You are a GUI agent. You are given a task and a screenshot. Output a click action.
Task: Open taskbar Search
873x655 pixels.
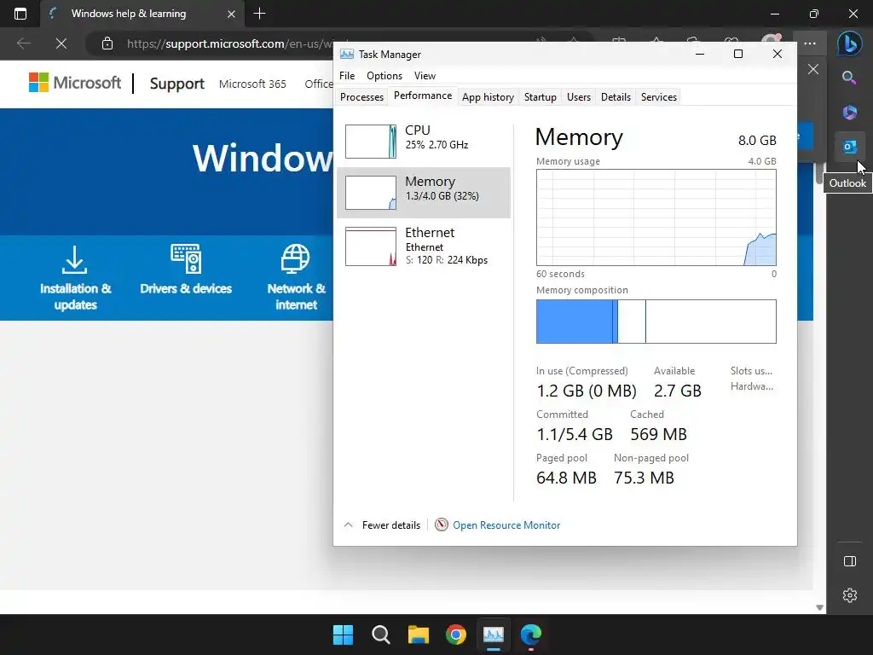[381, 635]
